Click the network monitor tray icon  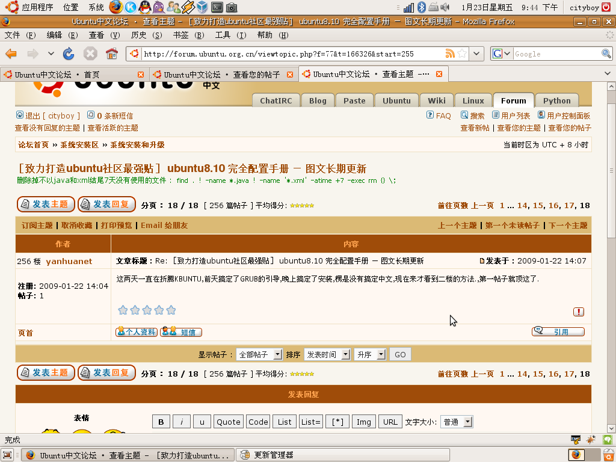(408, 7)
